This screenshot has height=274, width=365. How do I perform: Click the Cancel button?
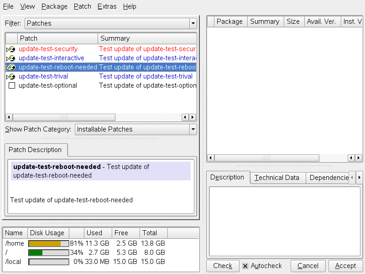(308, 266)
